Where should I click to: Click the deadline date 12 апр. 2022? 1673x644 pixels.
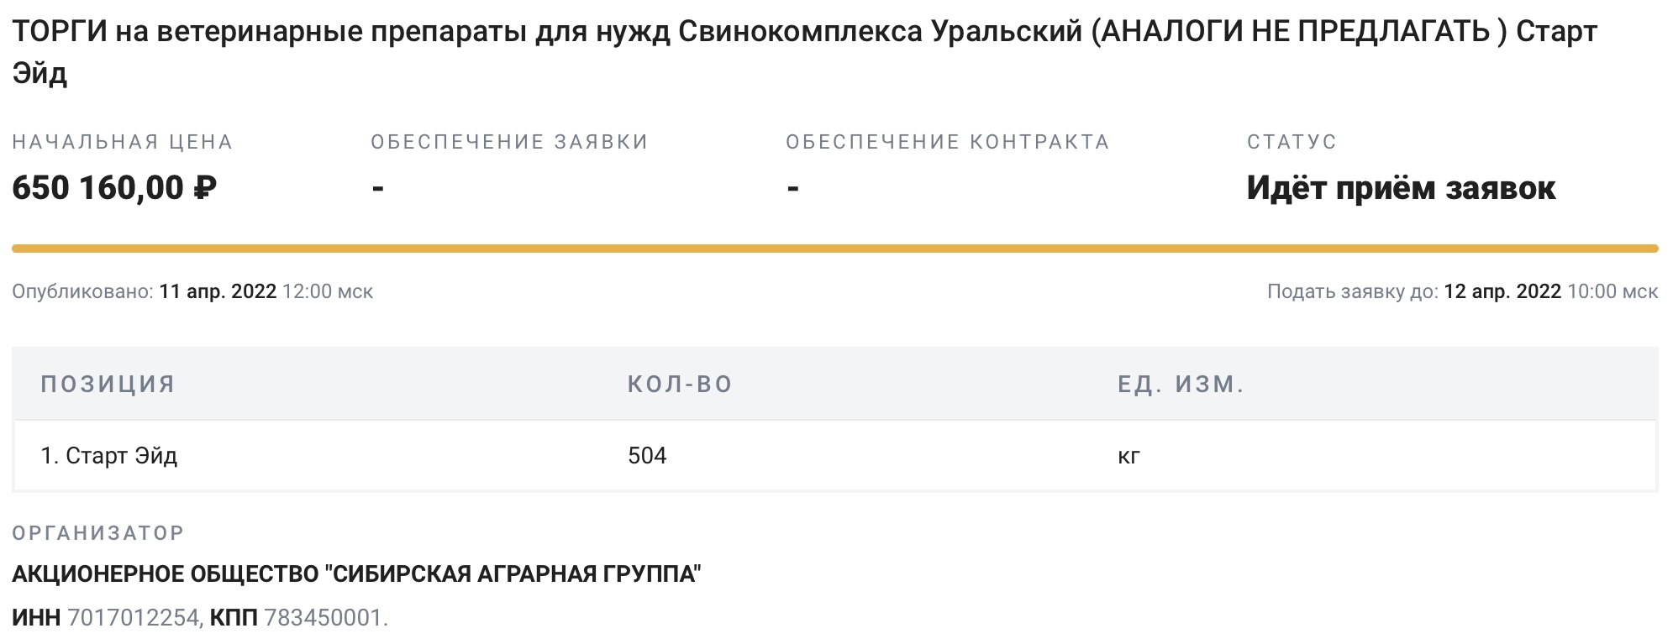tap(1502, 291)
